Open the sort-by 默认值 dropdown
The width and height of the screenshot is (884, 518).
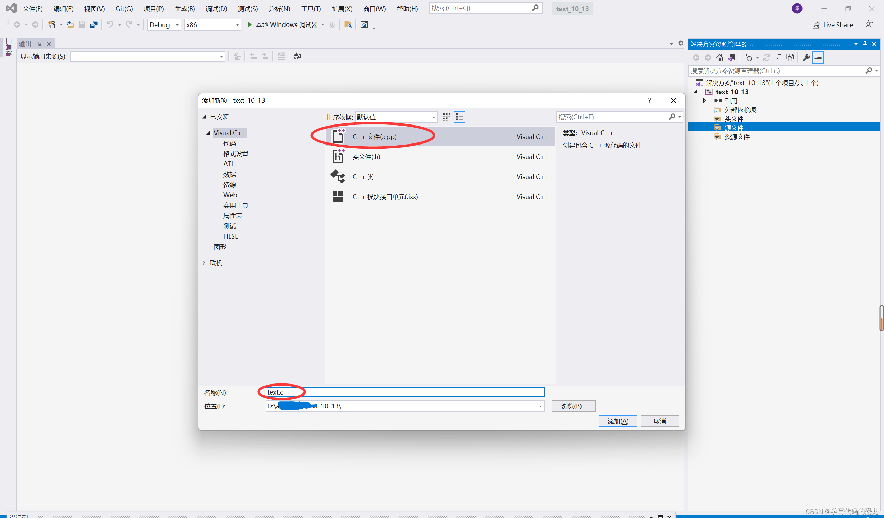click(396, 117)
